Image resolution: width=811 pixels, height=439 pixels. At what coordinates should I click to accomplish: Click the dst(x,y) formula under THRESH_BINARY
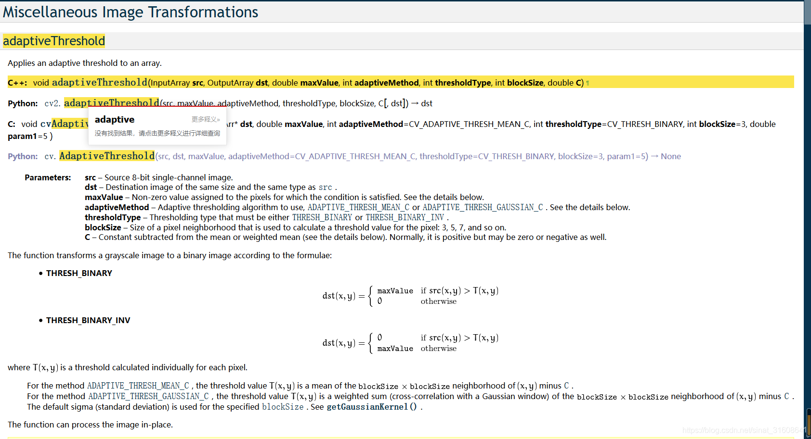pos(410,296)
